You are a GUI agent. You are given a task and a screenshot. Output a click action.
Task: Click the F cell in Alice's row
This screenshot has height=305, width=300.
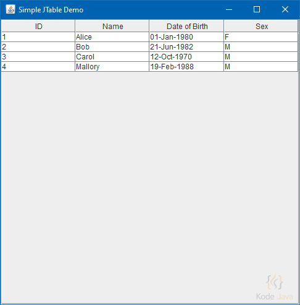[x=261, y=37]
